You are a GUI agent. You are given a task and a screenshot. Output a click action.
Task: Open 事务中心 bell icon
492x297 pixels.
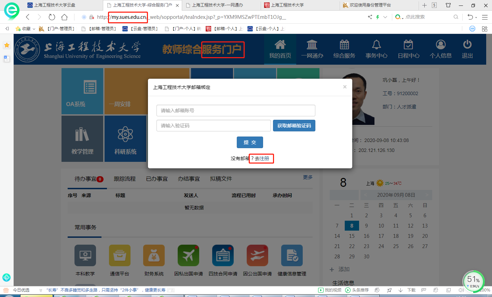[376, 44]
